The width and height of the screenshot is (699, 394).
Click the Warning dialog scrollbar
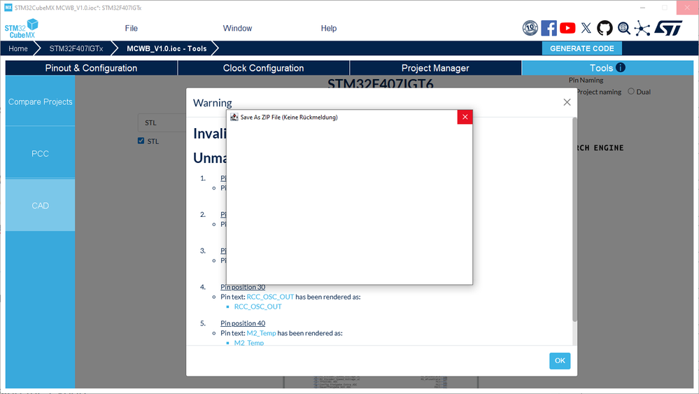574,219
